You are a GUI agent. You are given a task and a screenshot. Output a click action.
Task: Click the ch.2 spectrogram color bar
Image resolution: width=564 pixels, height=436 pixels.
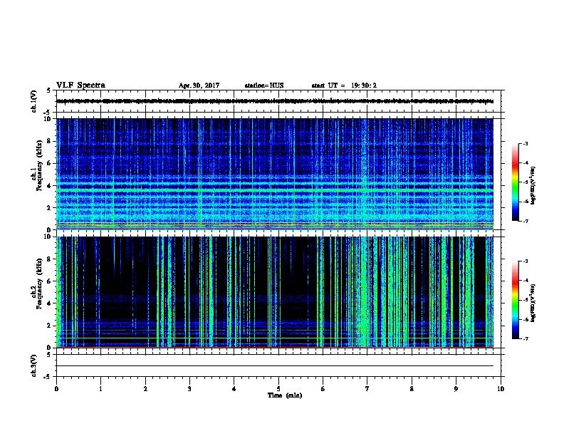tap(516, 300)
